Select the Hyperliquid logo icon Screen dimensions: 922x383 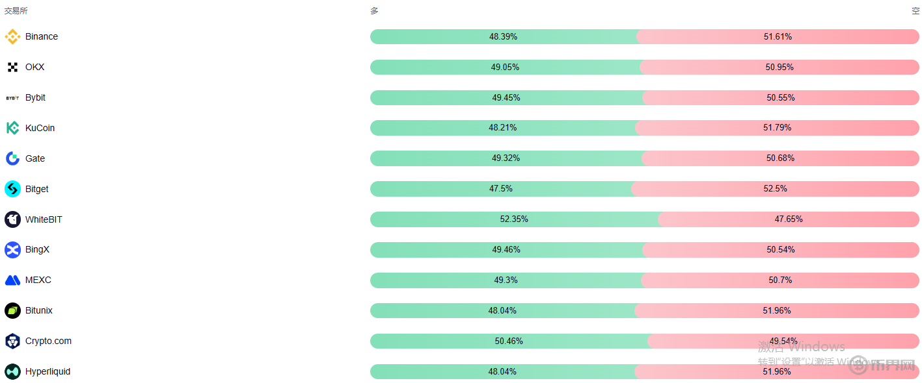[x=12, y=371]
